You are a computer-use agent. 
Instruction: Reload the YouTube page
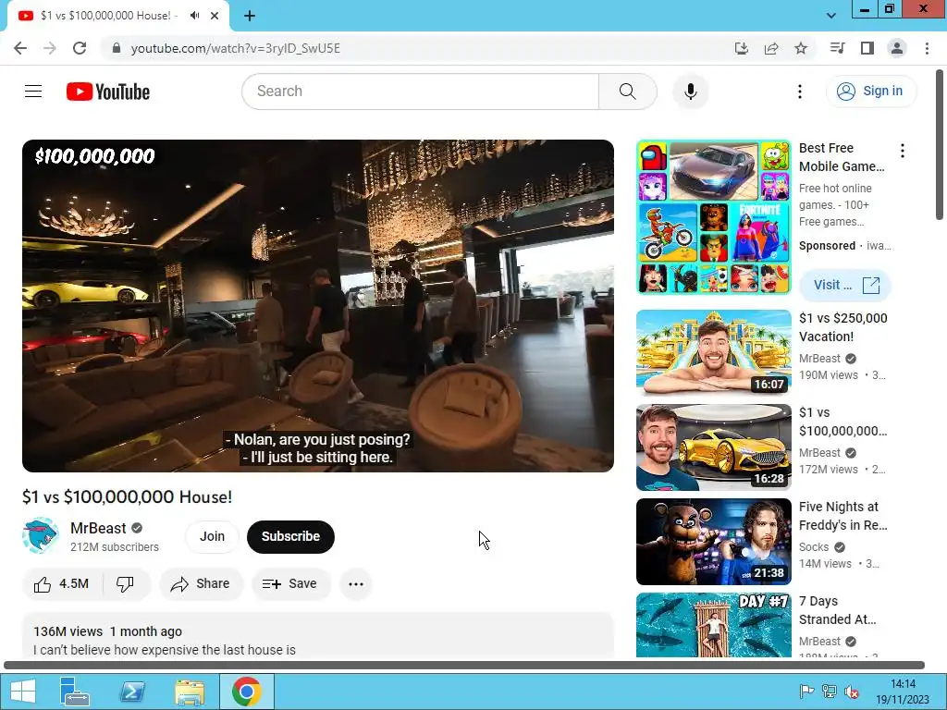pyautogui.click(x=80, y=48)
